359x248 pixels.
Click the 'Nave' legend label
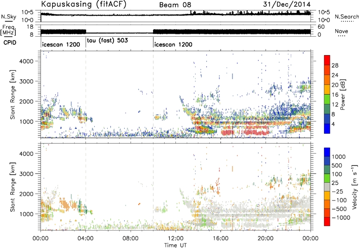341,31
